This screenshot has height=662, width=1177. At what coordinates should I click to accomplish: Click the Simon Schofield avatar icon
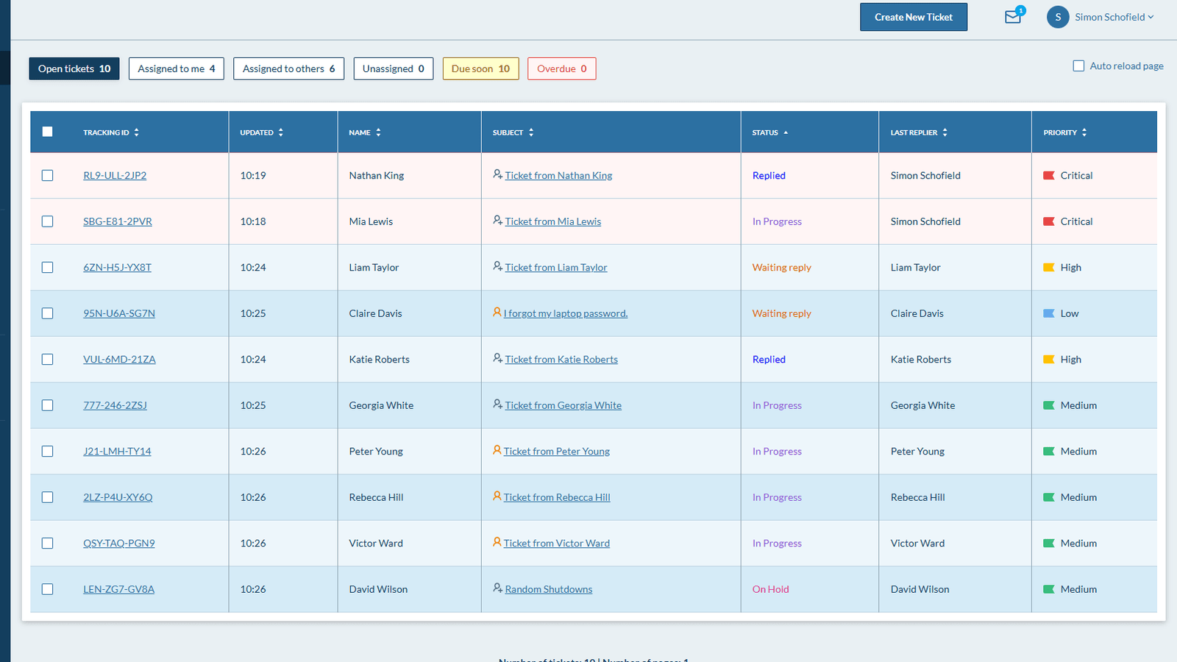[x=1057, y=17]
